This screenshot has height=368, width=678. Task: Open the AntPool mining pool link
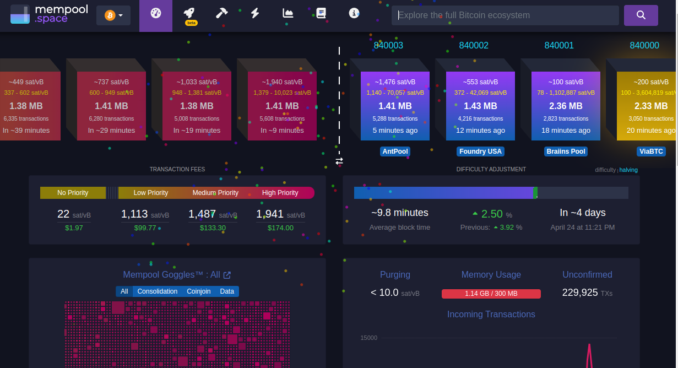395,151
